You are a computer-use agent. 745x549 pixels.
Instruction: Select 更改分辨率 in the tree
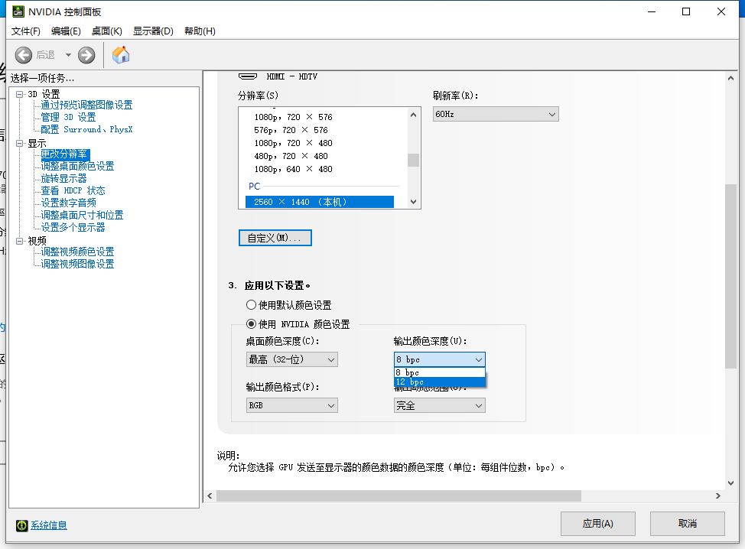(64, 154)
